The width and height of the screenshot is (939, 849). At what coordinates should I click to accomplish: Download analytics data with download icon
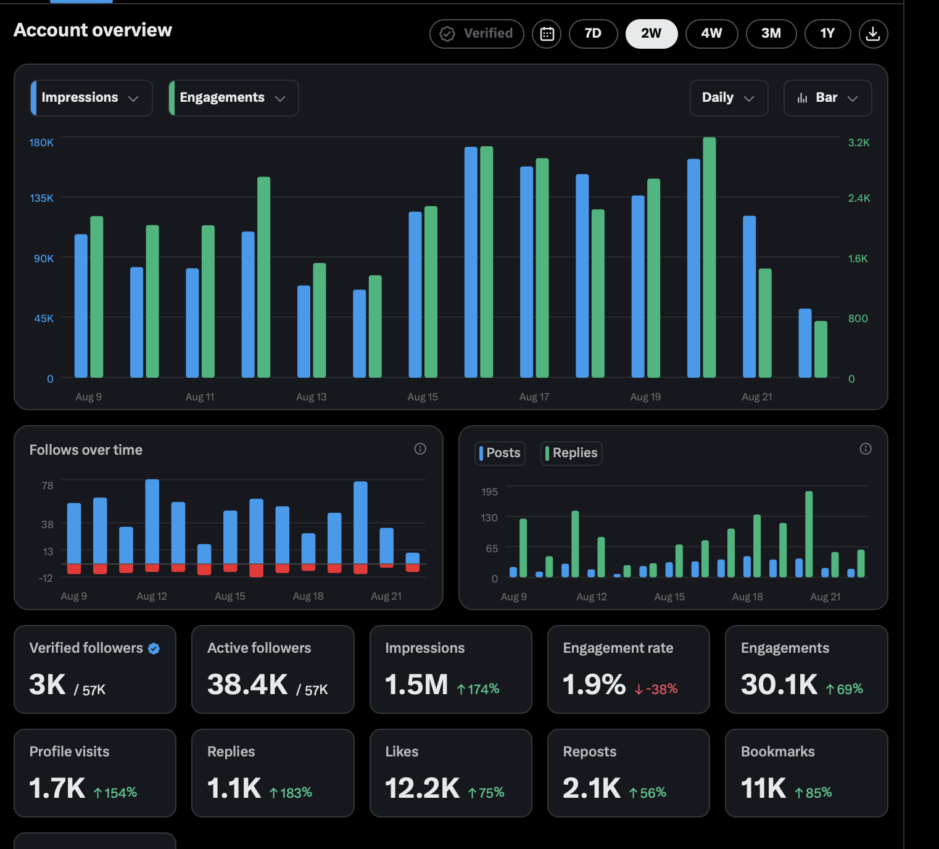tap(872, 33)
